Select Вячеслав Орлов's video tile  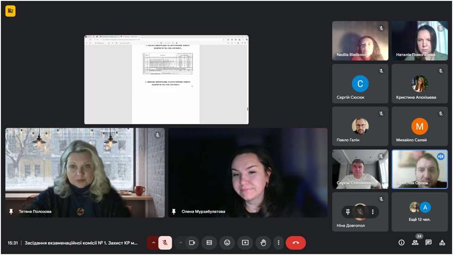coord(419,169)
